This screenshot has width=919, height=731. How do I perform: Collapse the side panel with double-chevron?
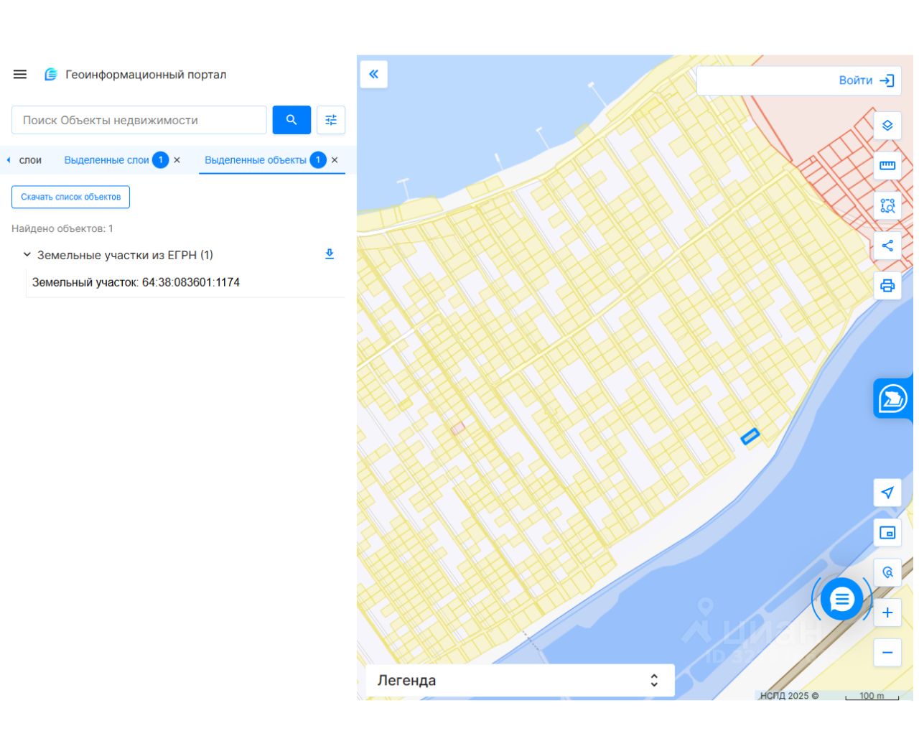(x=373, y=74)
